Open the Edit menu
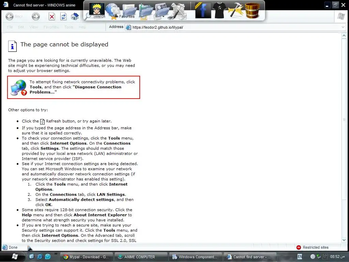 tap(21, 27)
